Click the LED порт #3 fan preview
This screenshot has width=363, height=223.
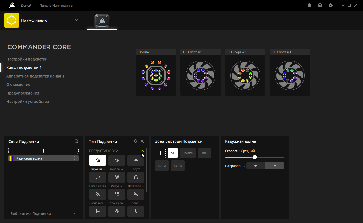click(x=290, y=75)
